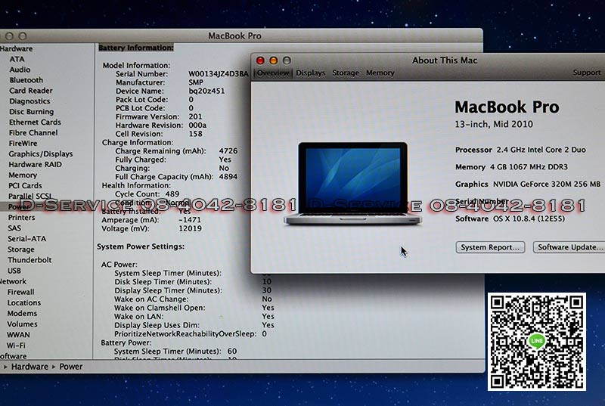Viewport: 605px width, 406px height.
Task: Select Hardware RAID entry
Action: 35,164
